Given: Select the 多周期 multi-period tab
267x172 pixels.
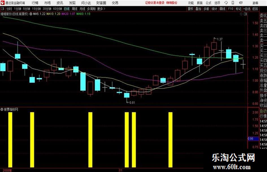Looking at the screenshot, I should tap(91, 9).
